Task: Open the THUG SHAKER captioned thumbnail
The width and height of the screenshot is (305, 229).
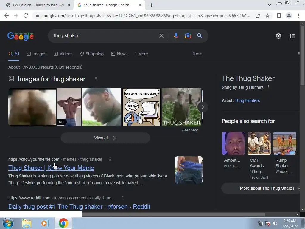Action: pos(181,107)
